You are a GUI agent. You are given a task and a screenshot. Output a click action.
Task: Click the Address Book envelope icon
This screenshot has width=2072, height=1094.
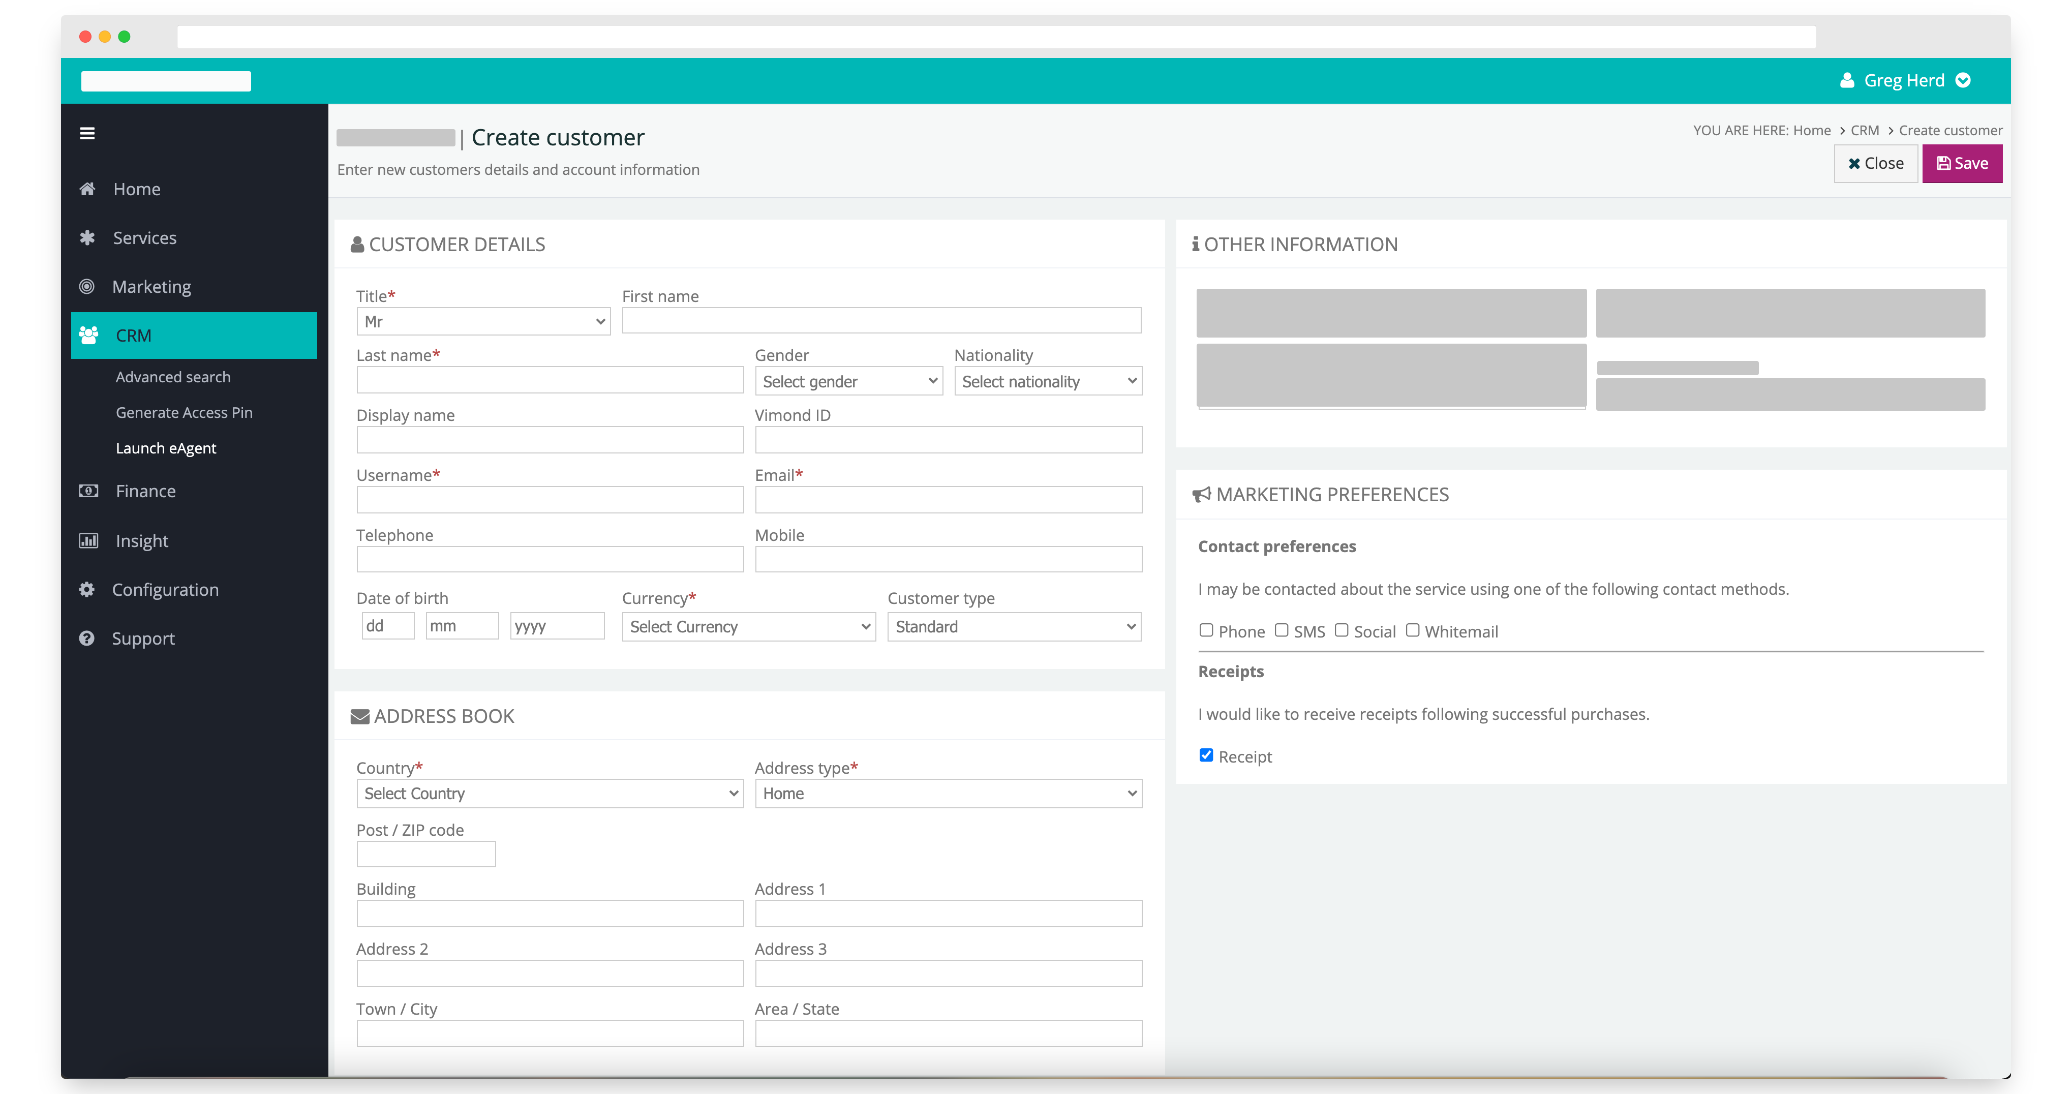coord(359,717)
